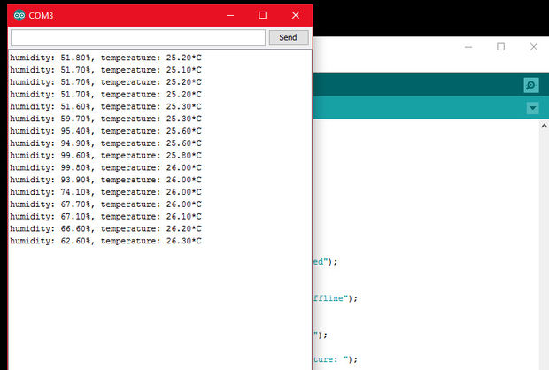Click the code line ending in ture: ")

pyautogui.click(x=335, y=358)
